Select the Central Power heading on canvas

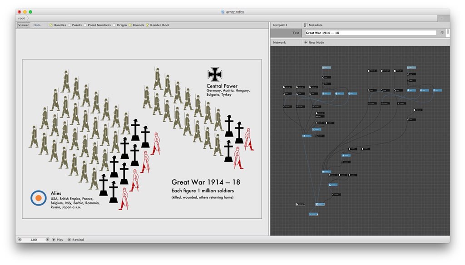pos(222,86)
